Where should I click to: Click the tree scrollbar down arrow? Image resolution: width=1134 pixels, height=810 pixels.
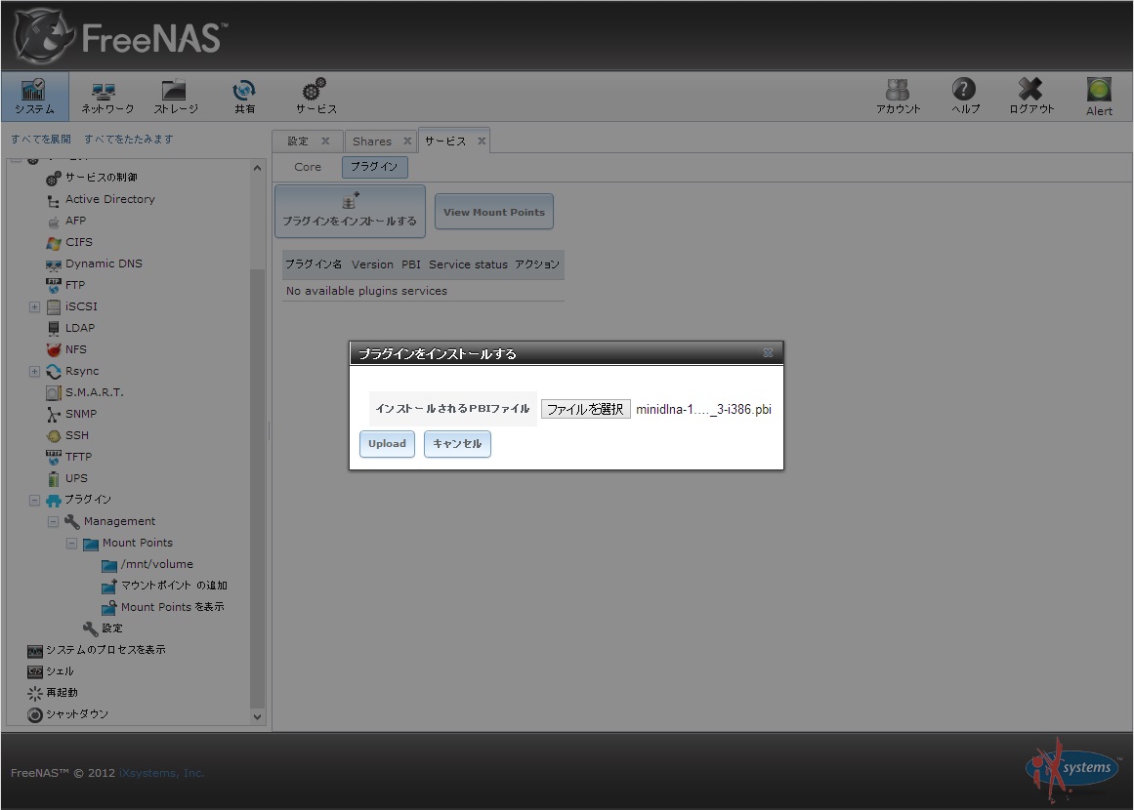click(x=257, y=716)
